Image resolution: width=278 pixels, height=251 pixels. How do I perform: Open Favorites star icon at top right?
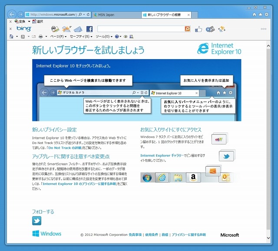tap(261, 14)
